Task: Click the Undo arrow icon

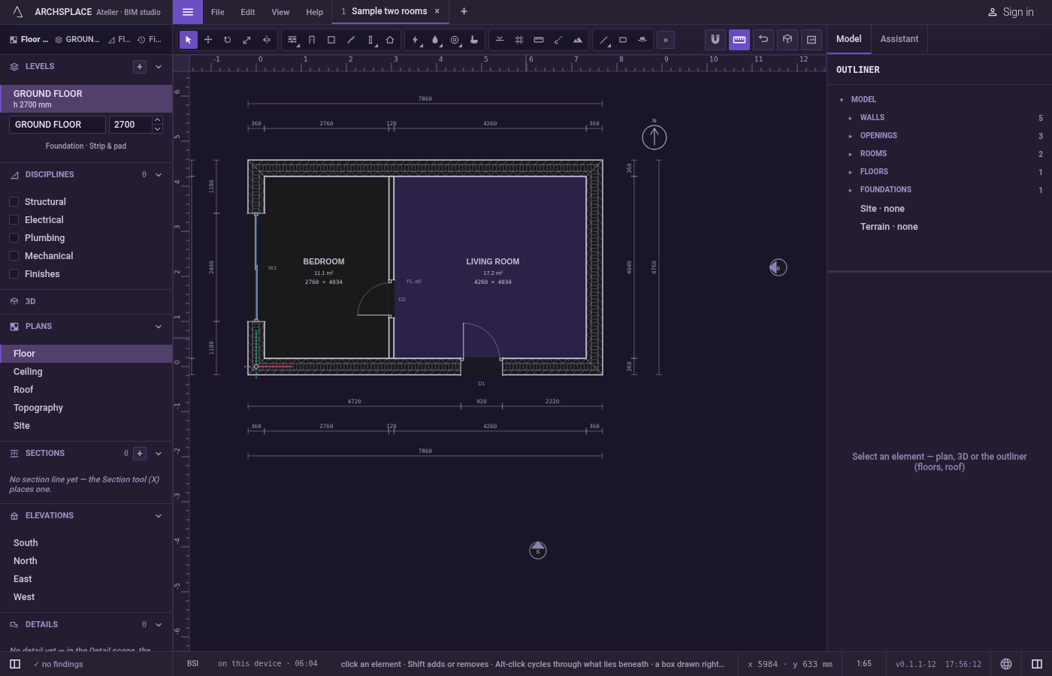Action: pyautogui.click(x=763, y=39)
